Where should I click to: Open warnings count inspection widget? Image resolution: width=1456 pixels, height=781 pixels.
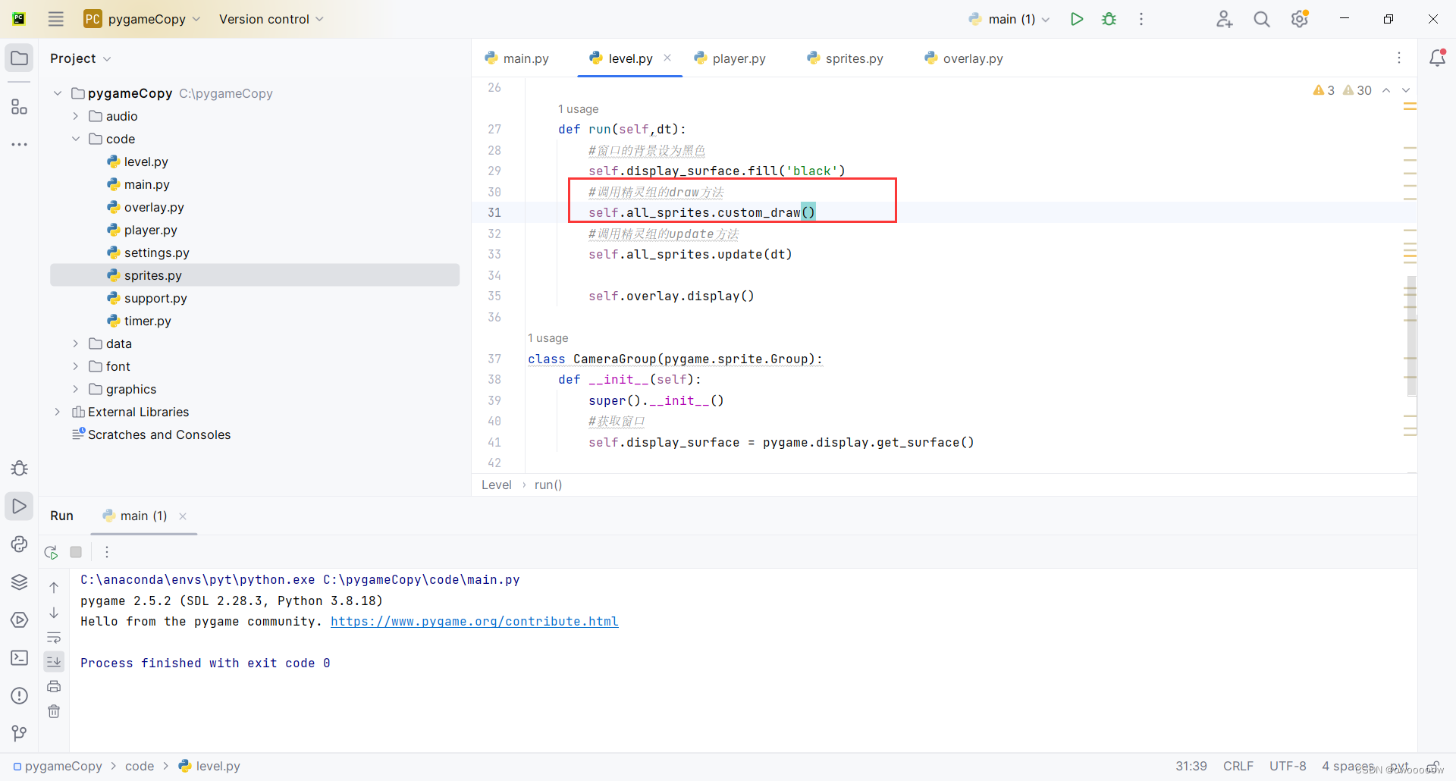[1342, 90]
